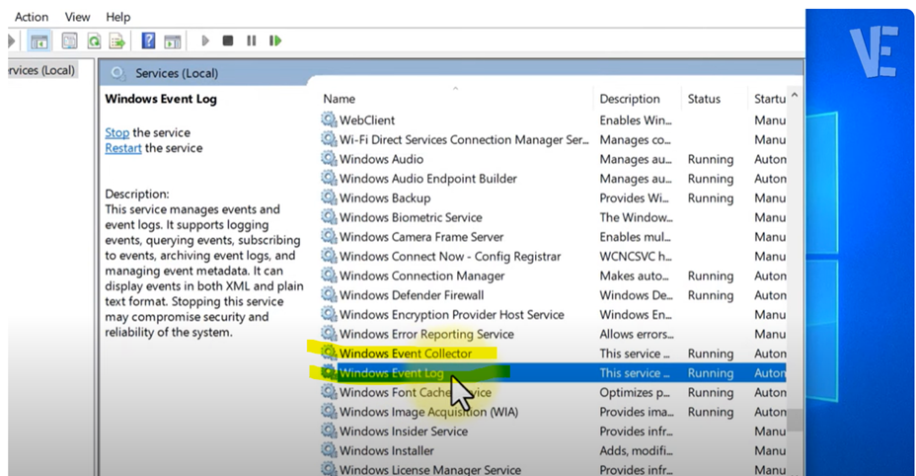Click the green Restart Service toolbar icon
Screen dimensions: 916x476
(275, 40)
